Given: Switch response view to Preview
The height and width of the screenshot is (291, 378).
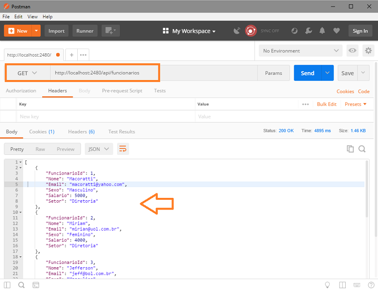Looking at the screenshot, I should (66, 149).
